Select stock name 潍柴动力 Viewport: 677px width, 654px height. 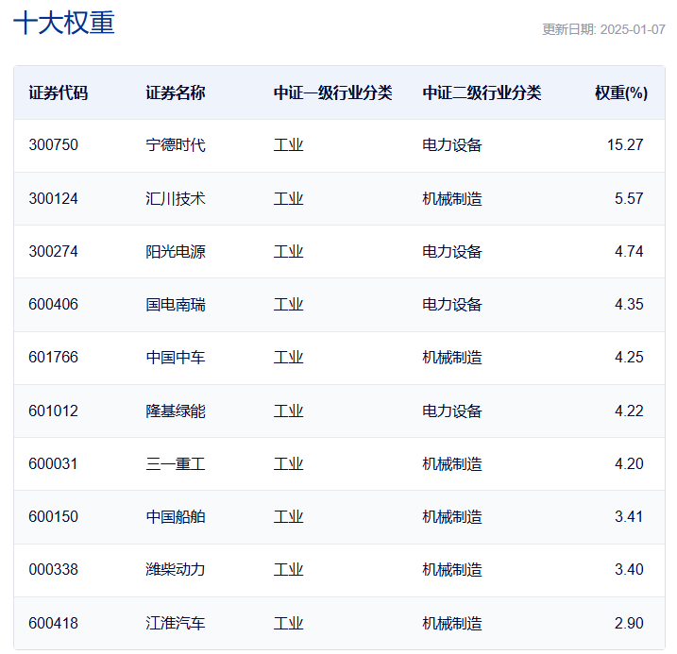(176, 569)
